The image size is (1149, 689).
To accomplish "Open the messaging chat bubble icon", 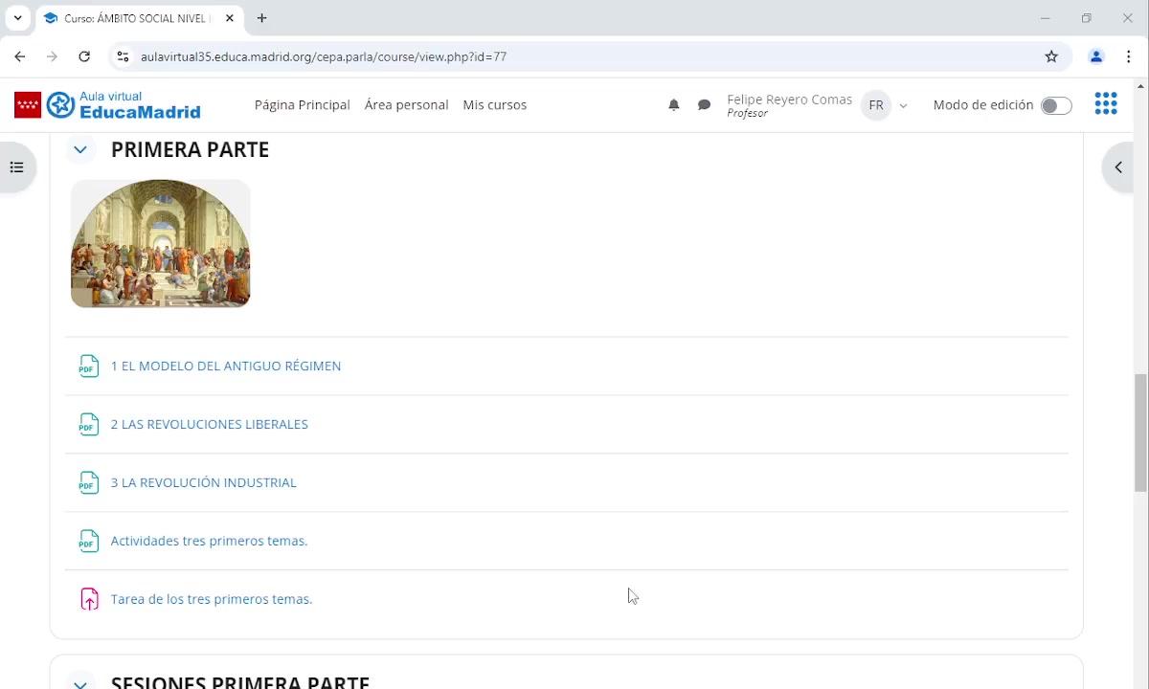I will [704, 105].
